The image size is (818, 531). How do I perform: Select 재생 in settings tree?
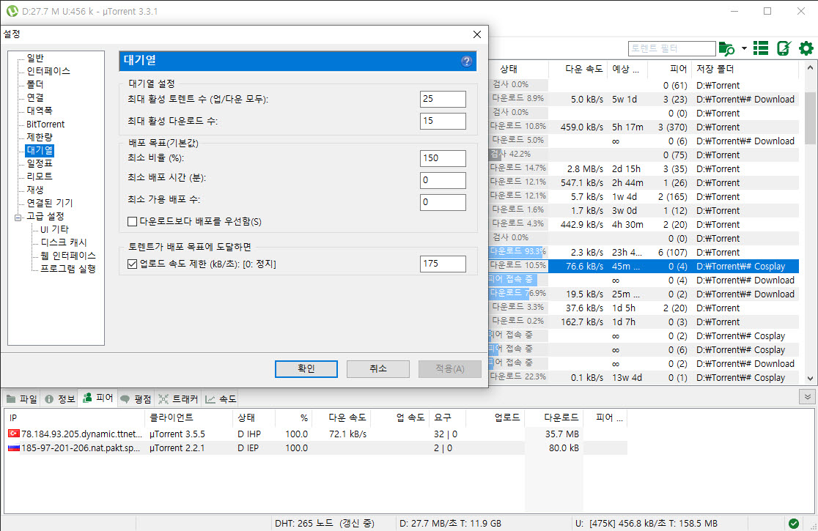(x=35, y=190)
